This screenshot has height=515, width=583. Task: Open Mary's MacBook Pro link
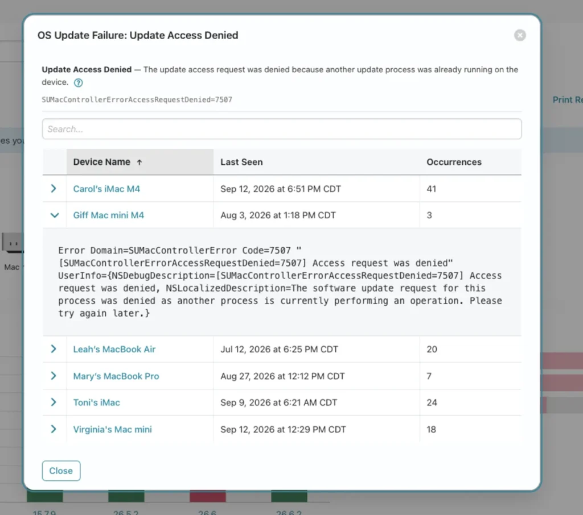pos(116,376)
